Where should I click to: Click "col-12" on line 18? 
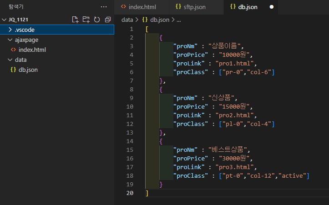pyautogui.click(x=261, y=175)
